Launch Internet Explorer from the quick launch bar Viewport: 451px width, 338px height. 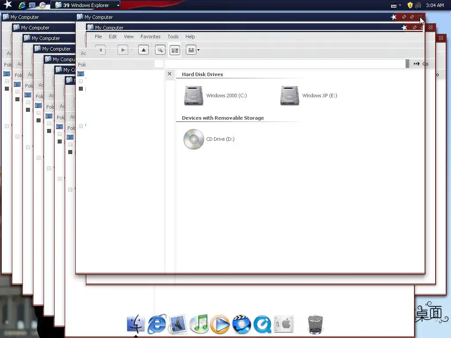point(22,5)
